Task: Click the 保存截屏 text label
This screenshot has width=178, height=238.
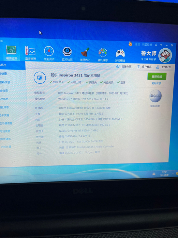Action: (x=147, y=67)
